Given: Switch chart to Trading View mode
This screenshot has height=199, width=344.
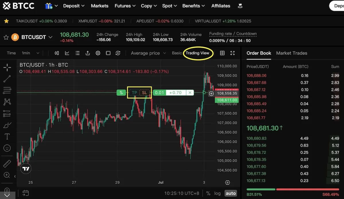Looking at the screenshot, I should [x=198, y=53].
